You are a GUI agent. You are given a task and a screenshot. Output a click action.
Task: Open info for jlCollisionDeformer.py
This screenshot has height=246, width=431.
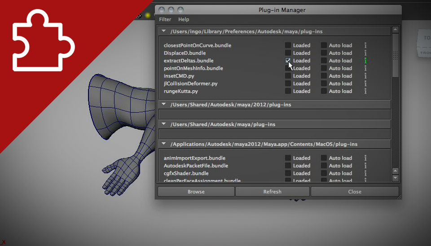coord(365,83)
